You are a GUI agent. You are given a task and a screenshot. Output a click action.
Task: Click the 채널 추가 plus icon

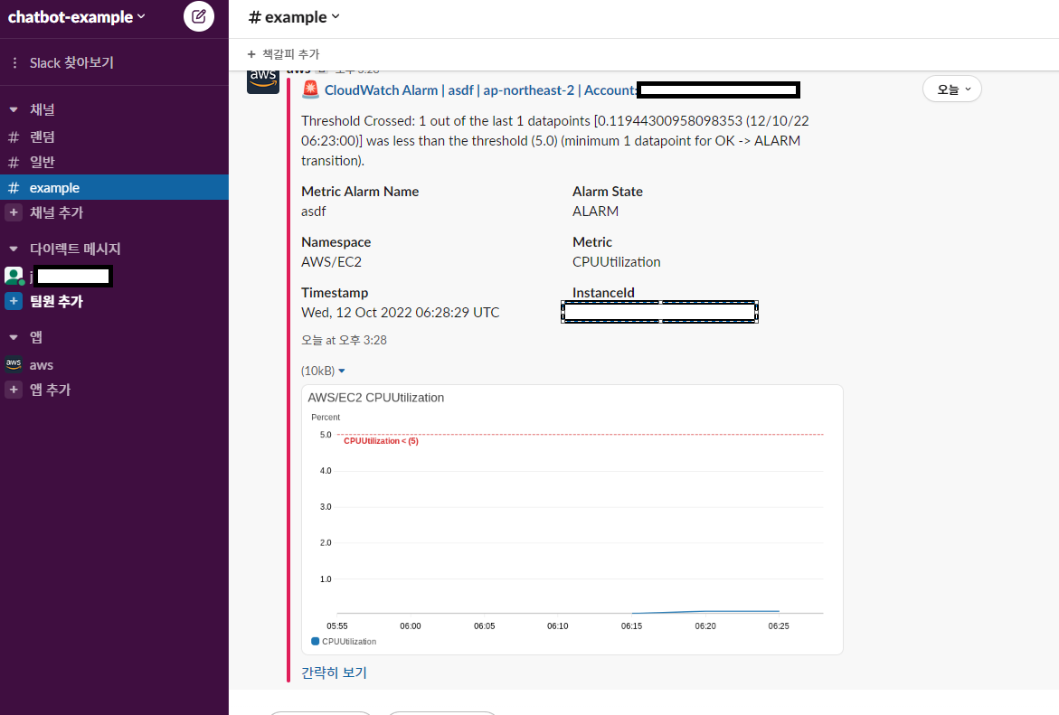[14, 212]
